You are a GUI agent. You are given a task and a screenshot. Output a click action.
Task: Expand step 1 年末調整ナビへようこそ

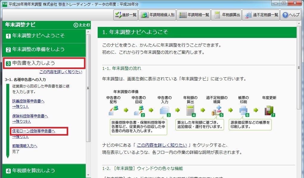[x=44, y=36]
